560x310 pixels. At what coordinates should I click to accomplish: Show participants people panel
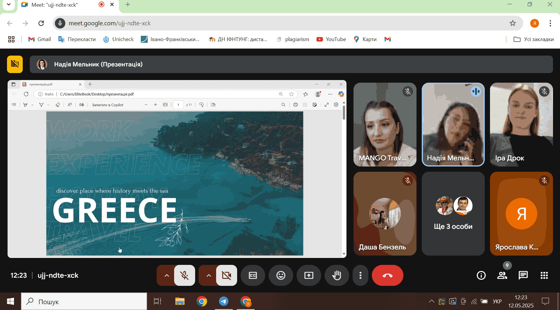coord(502,275)
